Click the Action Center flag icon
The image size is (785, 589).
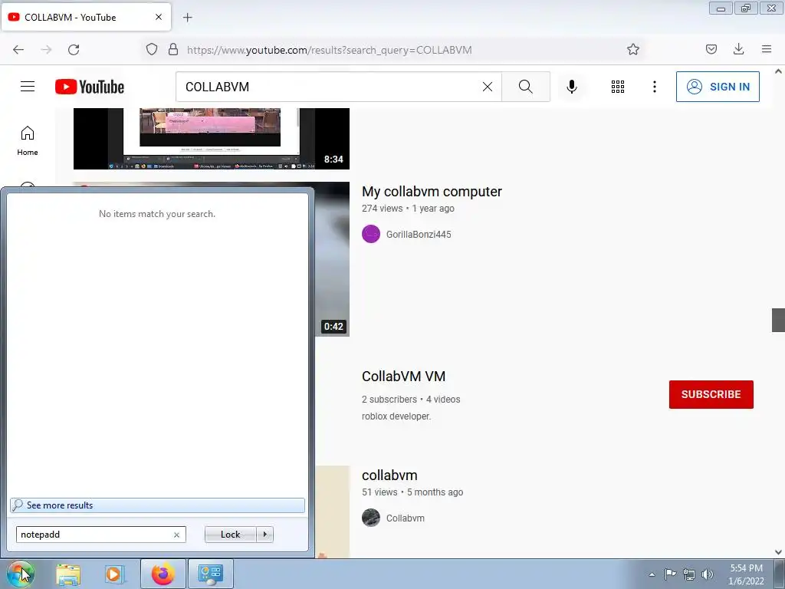[670, 574]
